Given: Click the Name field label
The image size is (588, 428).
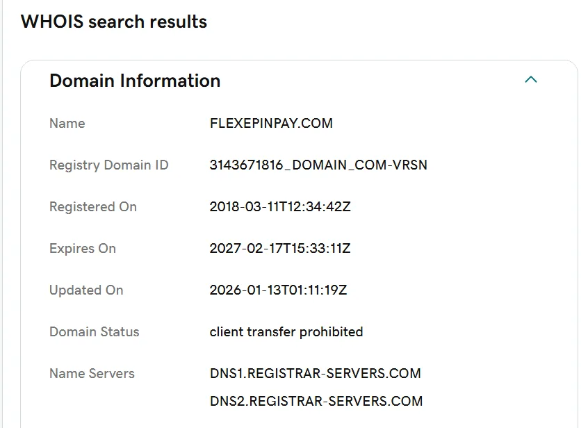Looking at the screenshot, I should 67,123.
